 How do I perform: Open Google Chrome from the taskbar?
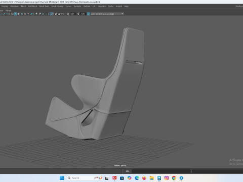coord(174,178)
